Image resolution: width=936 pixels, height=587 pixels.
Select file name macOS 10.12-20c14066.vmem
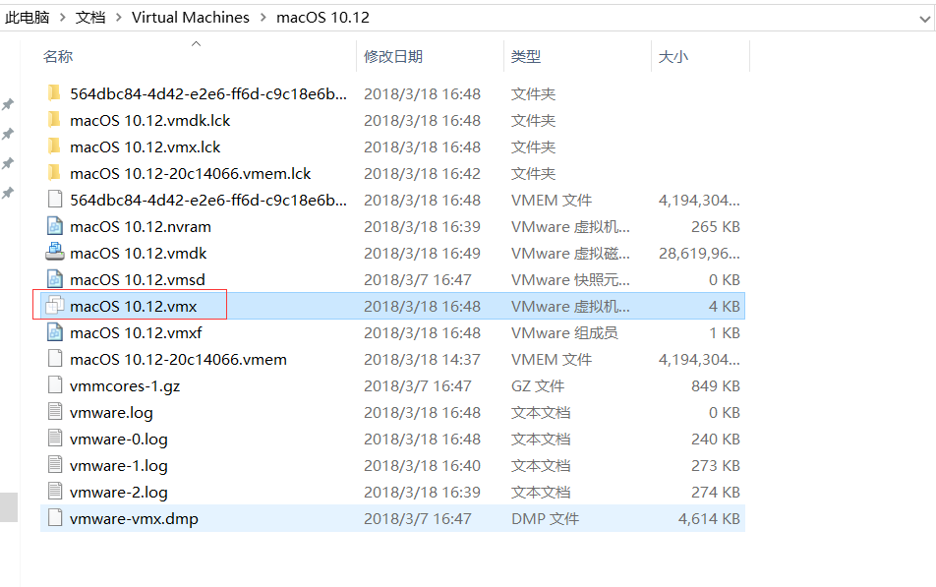[x=179, y=360]
